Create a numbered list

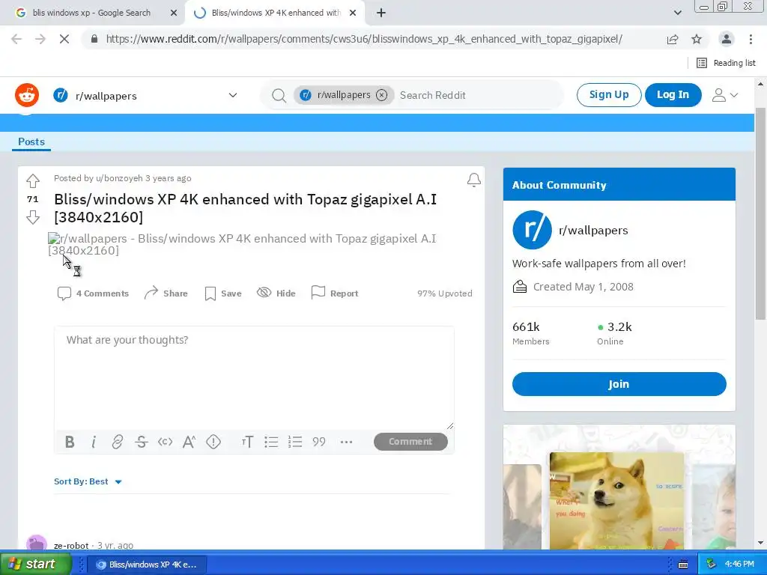(x=295, y=442)
